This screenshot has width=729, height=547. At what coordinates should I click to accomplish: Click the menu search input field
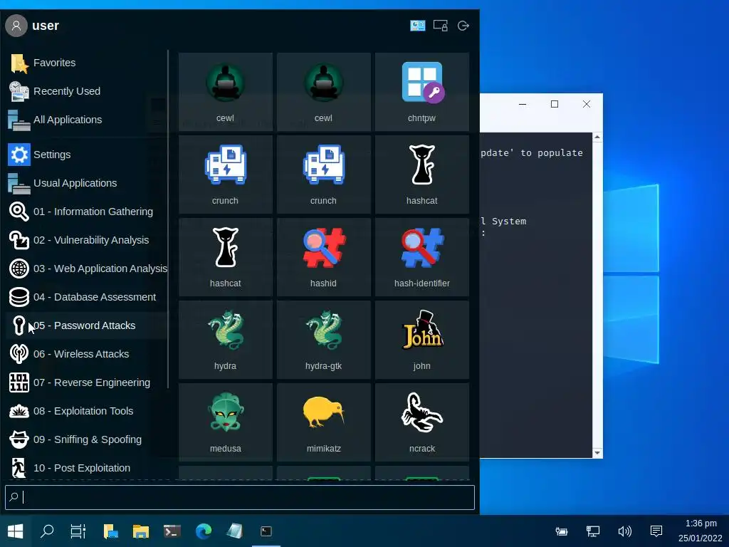(x=240, y=497)
